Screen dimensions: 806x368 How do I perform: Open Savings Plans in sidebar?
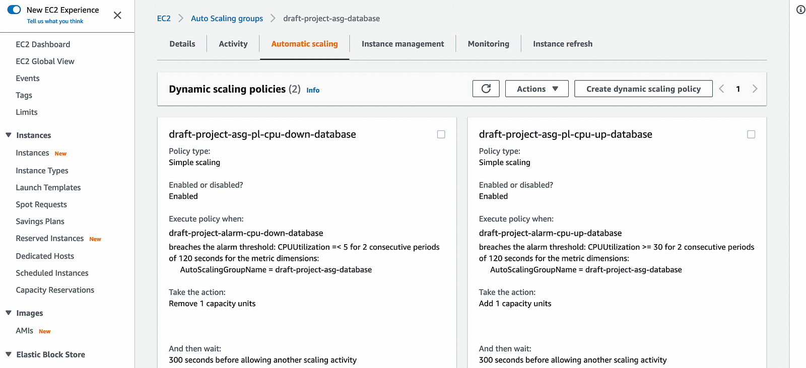pyautogui.click(x=40, y=221)
